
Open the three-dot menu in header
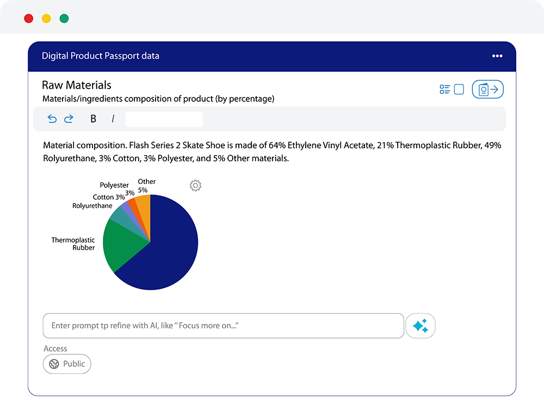[497, 56]
